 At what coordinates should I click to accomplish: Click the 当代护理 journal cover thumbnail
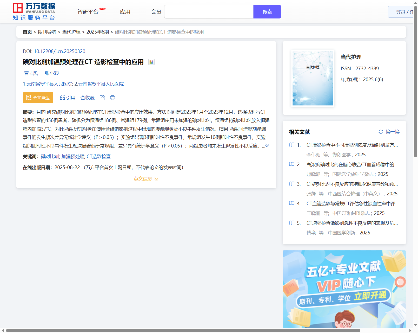pyautogui.click(x=313, y=78)
